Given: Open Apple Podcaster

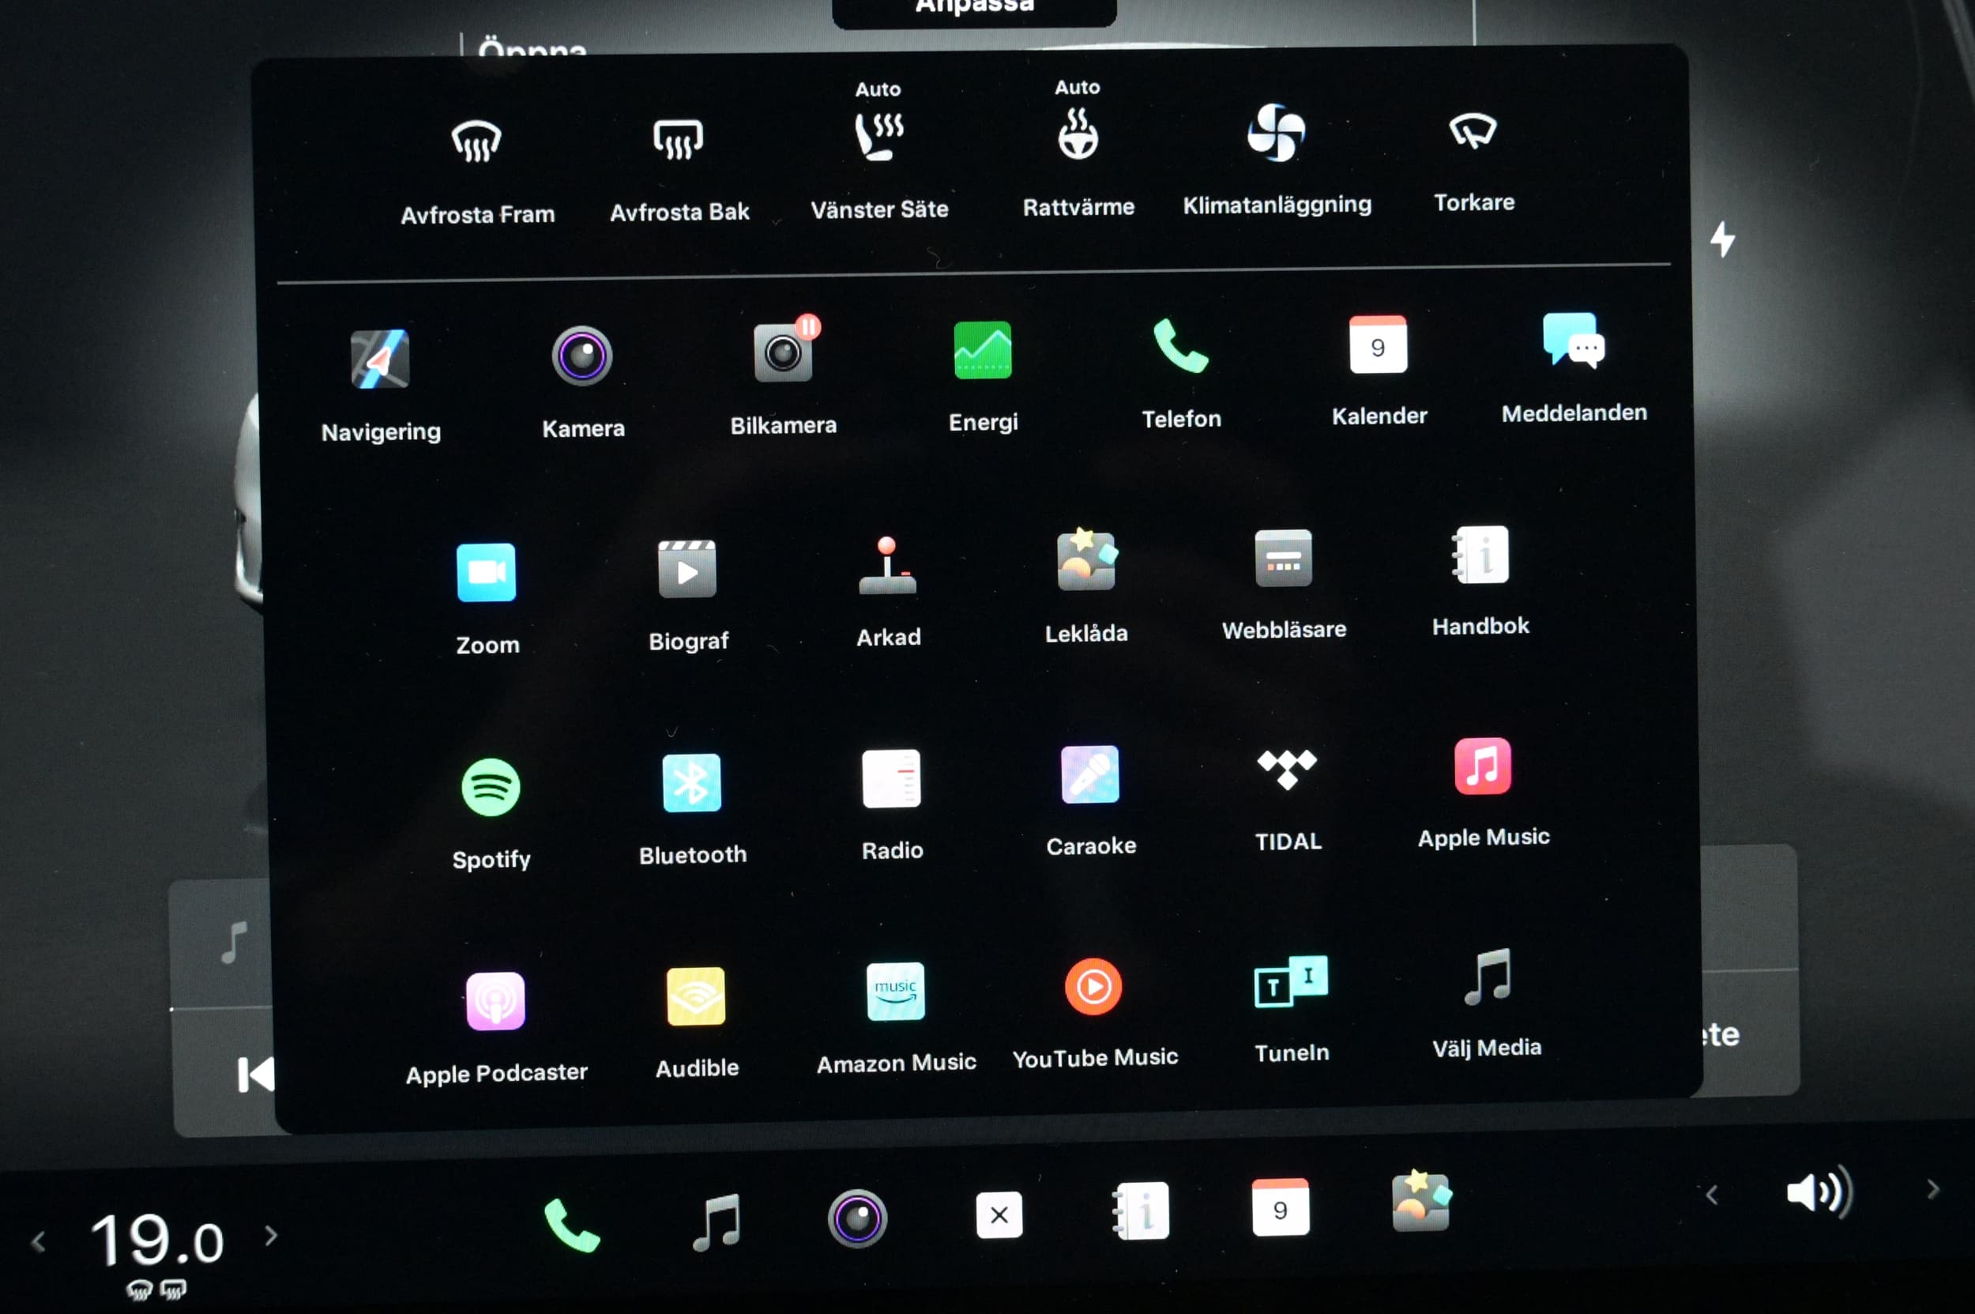Looking at the screenshot, I should (495, 1000).
